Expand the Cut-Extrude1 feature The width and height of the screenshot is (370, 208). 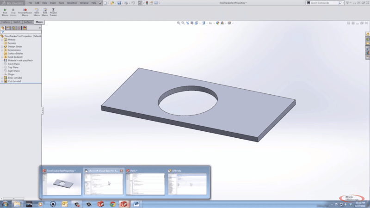[x=2, y=81]
